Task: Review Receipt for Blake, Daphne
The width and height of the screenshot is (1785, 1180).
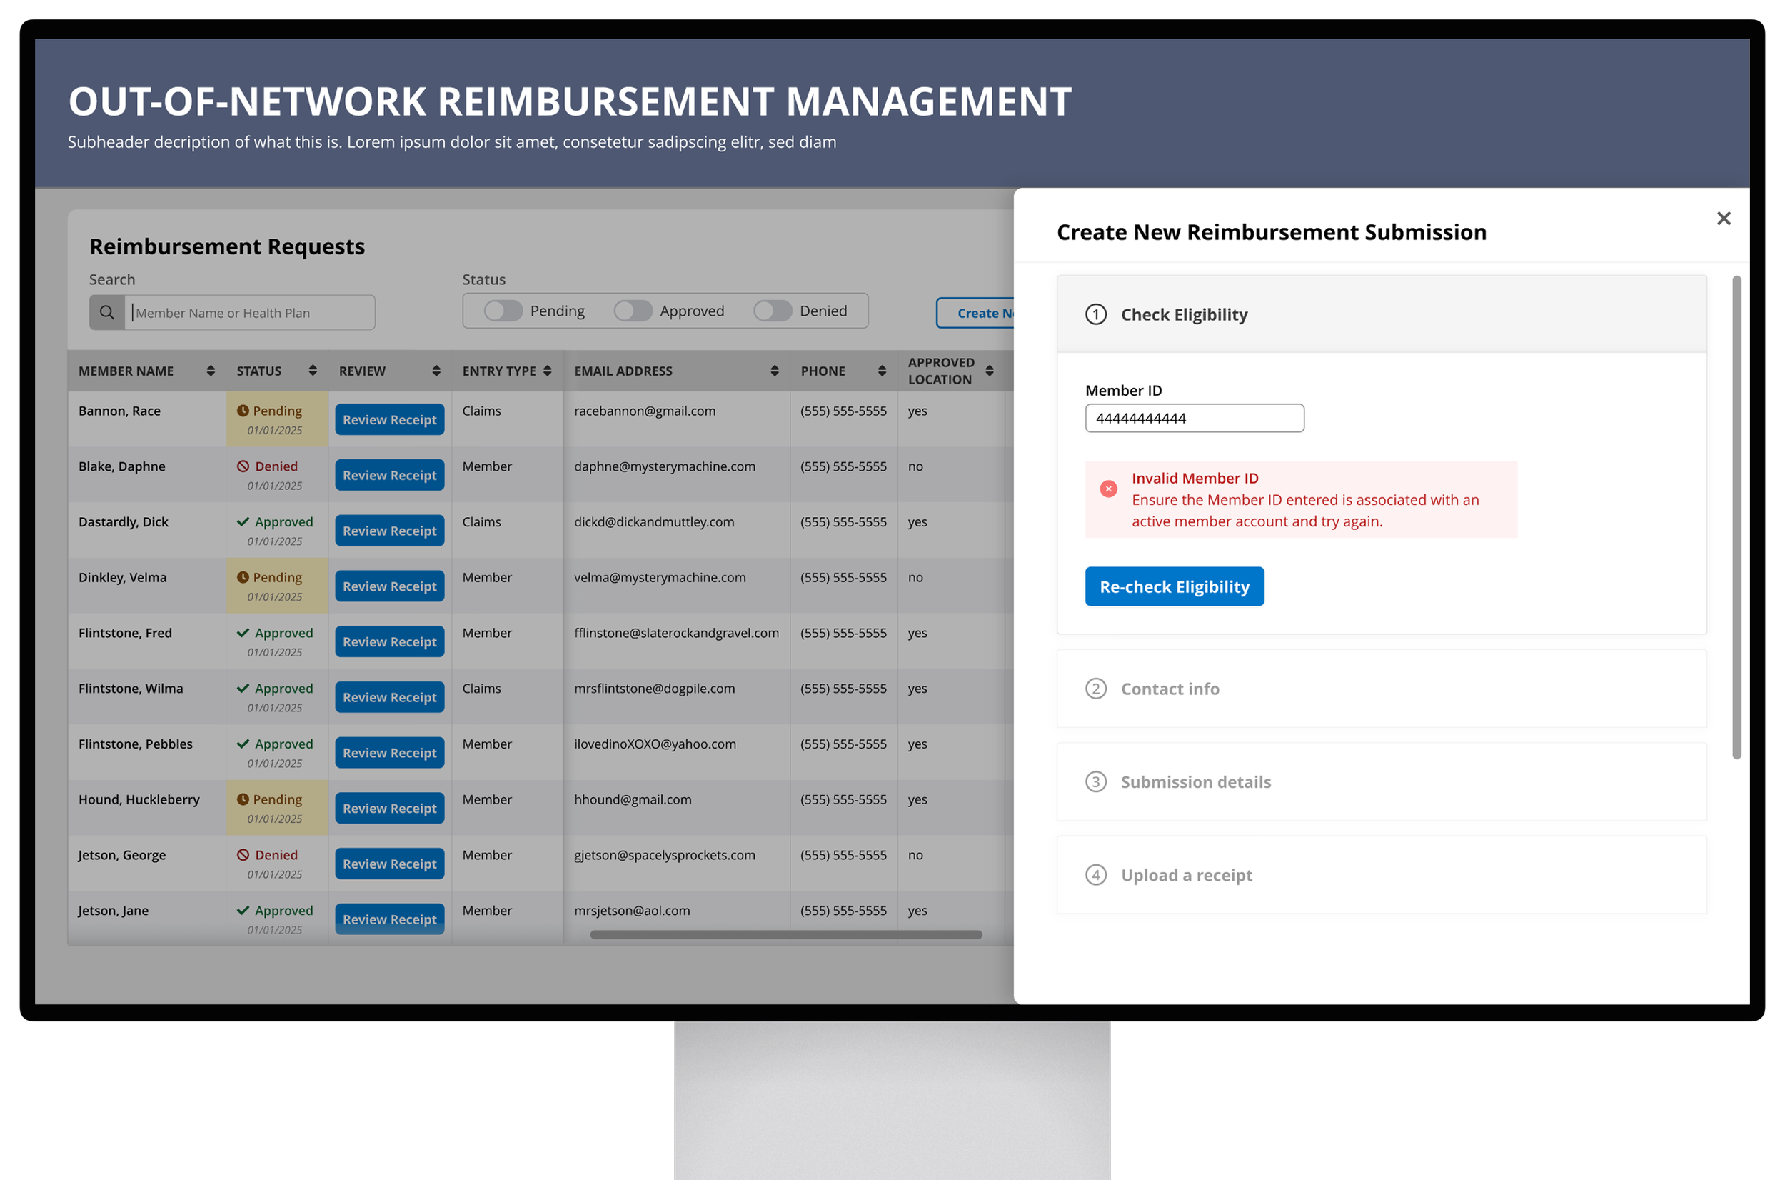Action: coord(390,475)
